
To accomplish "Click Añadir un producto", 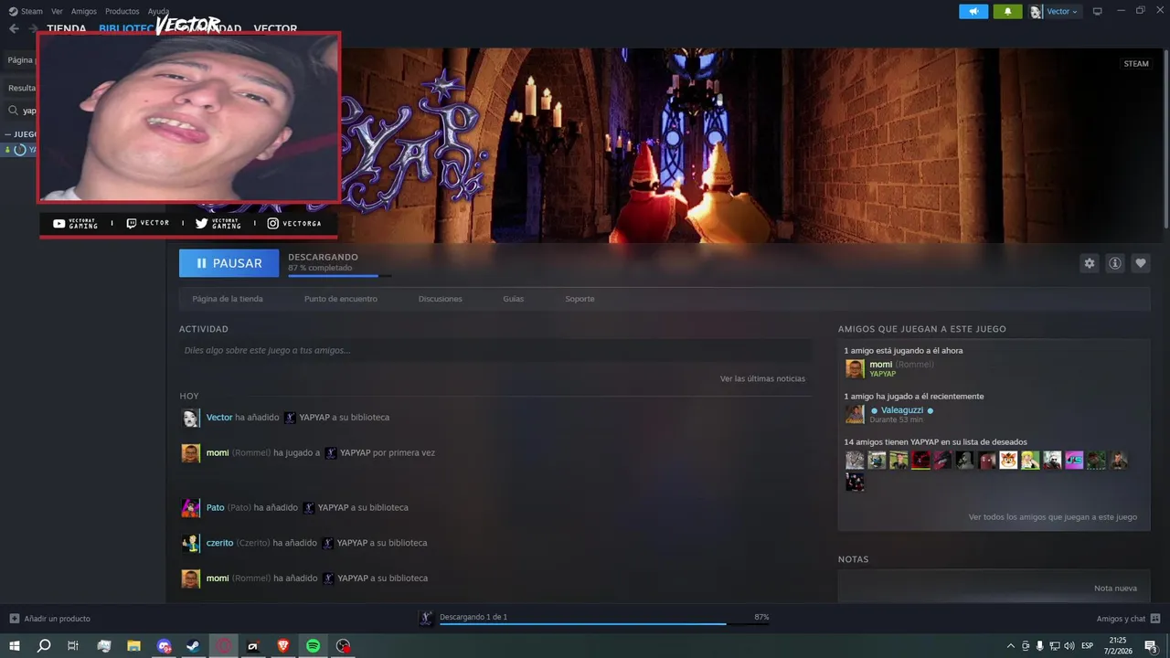I will pos(57,619).
